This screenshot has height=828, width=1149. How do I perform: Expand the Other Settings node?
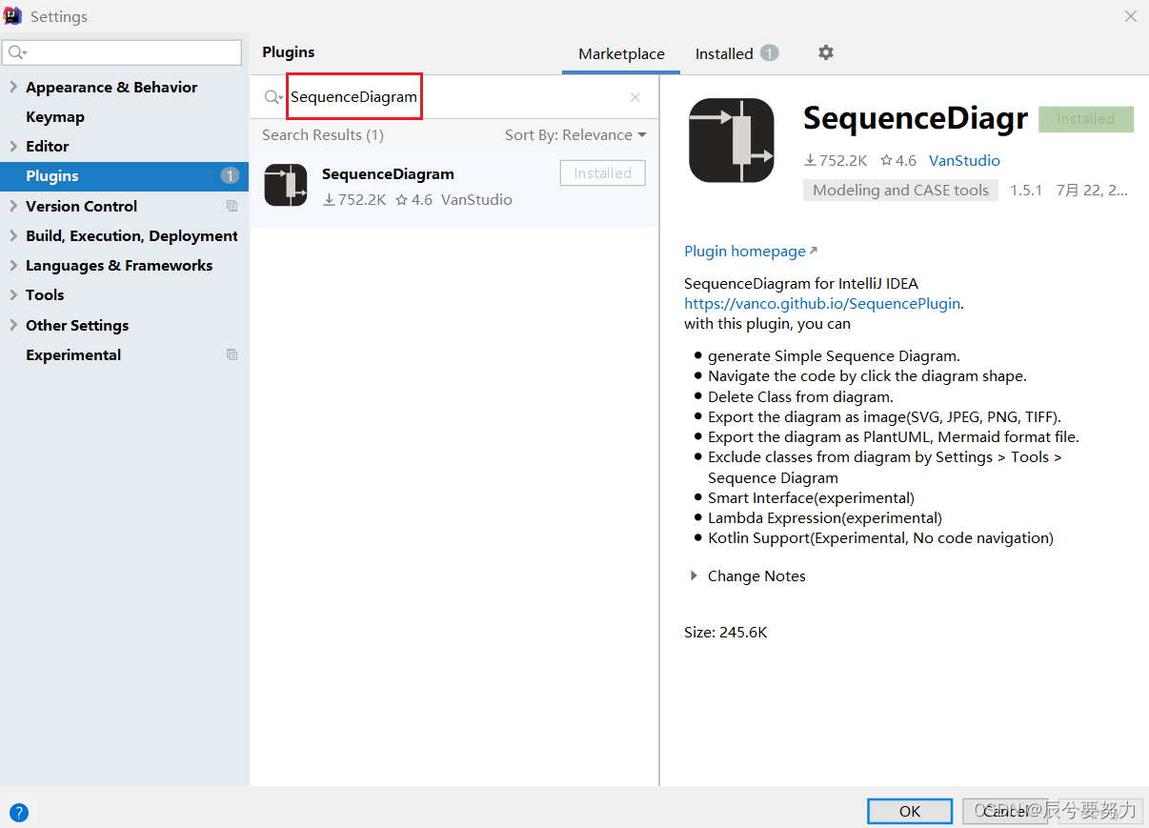[x=12, y=325]
